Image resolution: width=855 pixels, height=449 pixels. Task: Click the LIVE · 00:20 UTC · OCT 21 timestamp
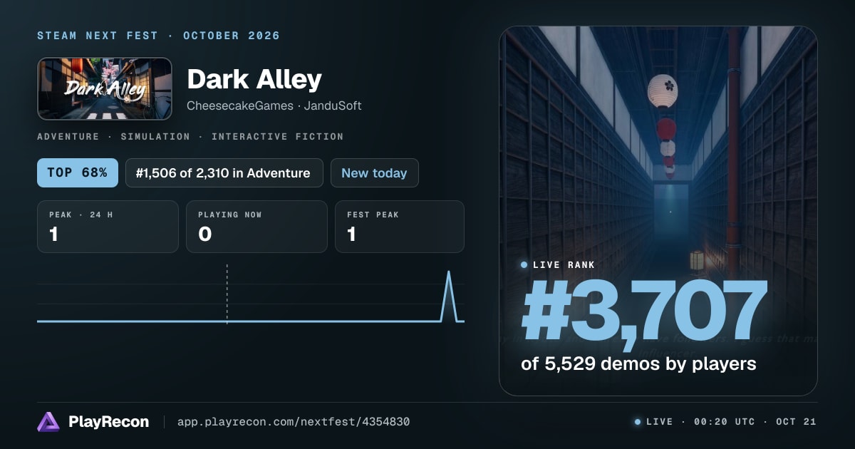pos(731,422)
